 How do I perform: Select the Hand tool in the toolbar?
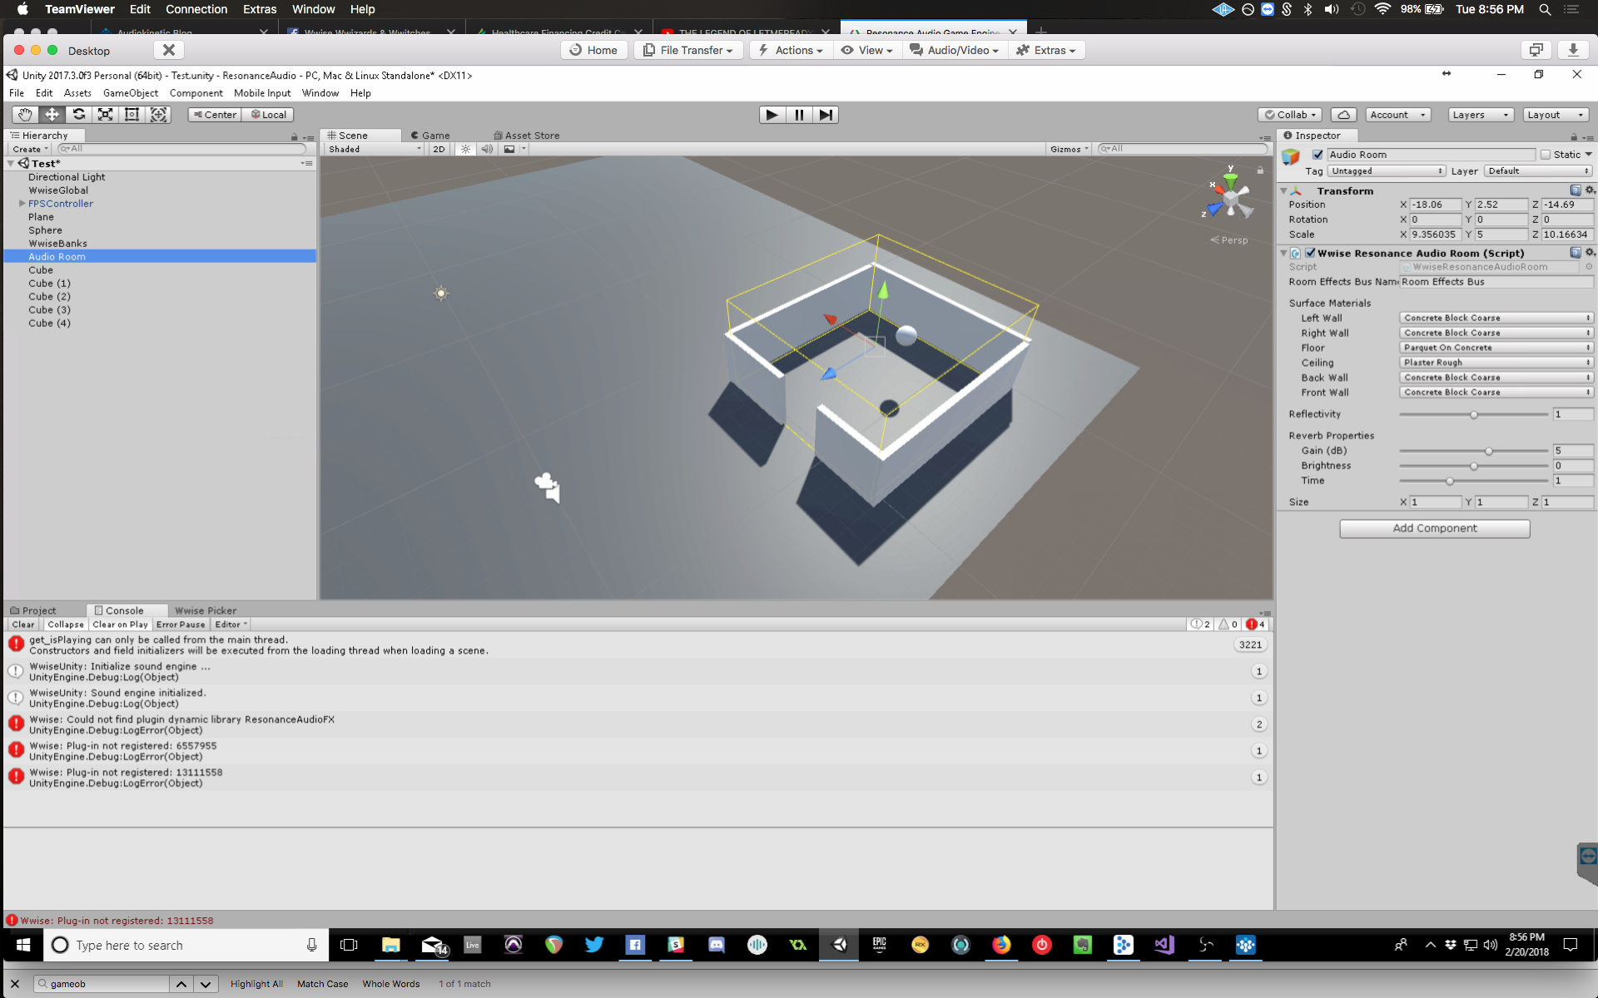click(23, 114)
